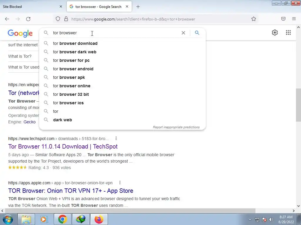Image resolution: width=301 pixels, height=225 pixels.
Task: Open Internet Download Manager taskbar icon
Action: pos(81,219)
